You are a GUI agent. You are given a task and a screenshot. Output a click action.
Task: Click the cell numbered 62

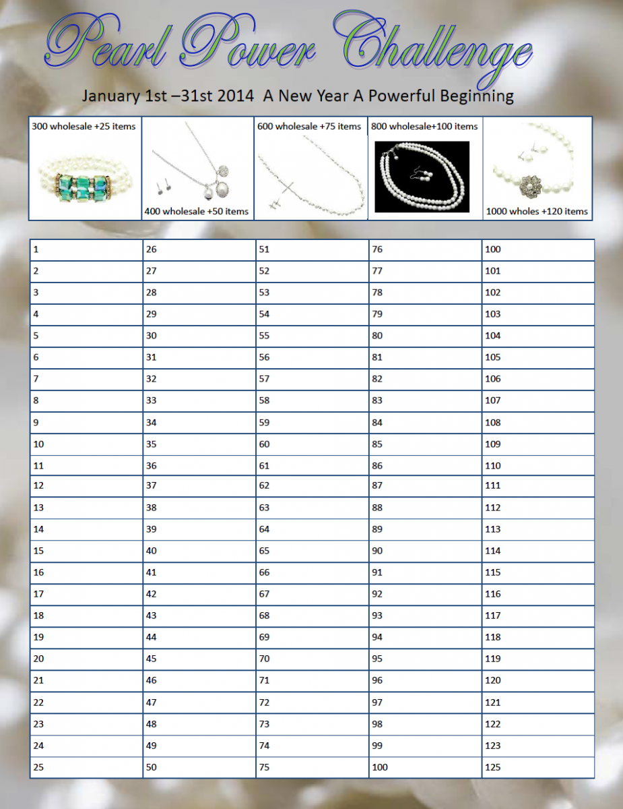[x=312, y=486]
